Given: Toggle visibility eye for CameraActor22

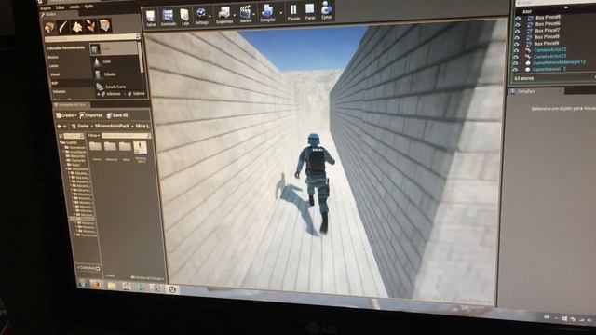Looking at the screenshot, I should (x=516, y=50).
